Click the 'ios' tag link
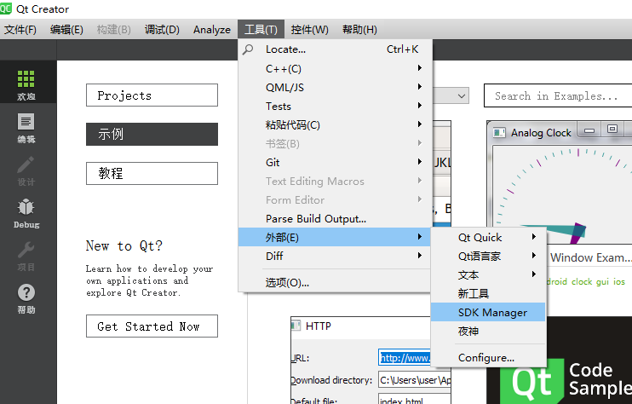This screenshot has width=632, height=404. coord(619,281)
